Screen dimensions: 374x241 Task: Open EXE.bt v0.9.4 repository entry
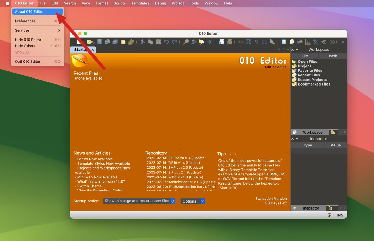pyautogui.click(x=176, y=158)
